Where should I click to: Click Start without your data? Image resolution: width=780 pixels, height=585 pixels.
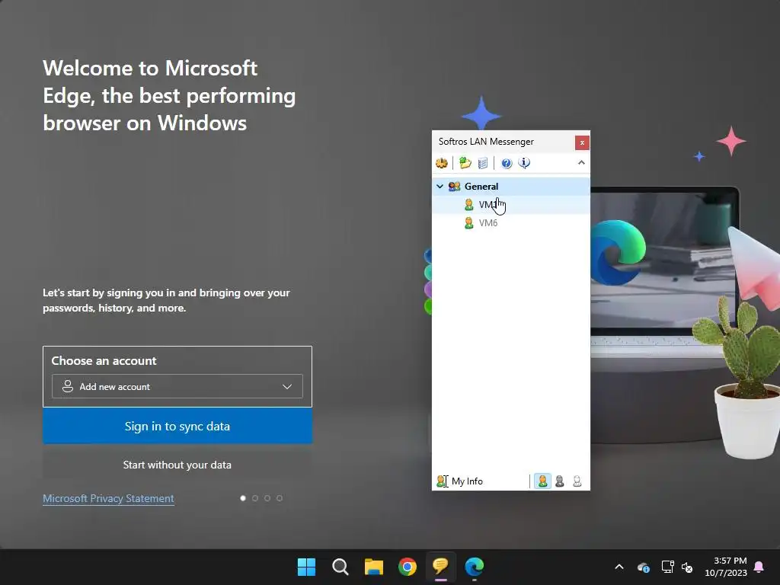177,465
